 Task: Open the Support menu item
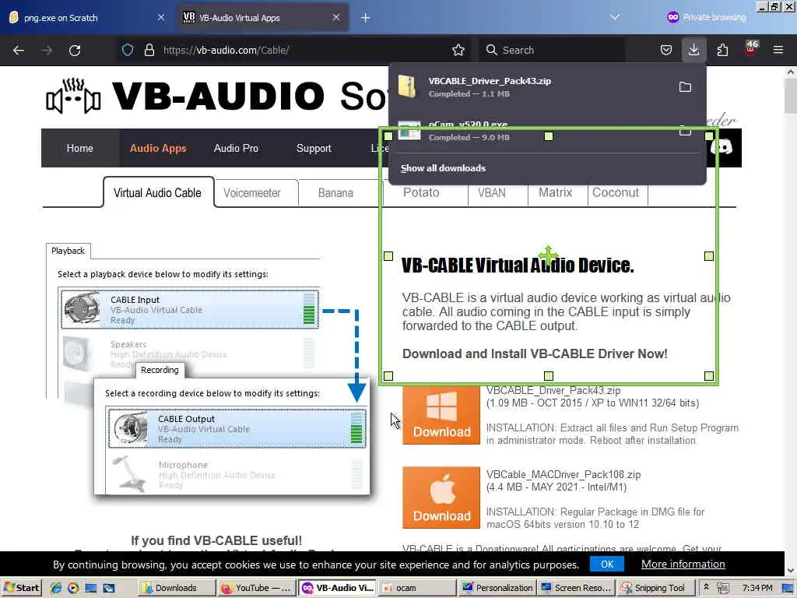[x=314, y=148]
